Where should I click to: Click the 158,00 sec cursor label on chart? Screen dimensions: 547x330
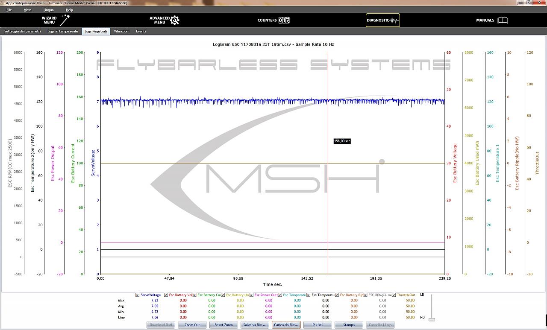pyautogui.click(x=342, y=141)
